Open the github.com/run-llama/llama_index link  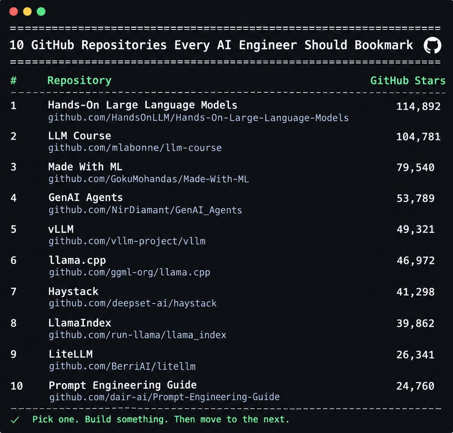138,335
